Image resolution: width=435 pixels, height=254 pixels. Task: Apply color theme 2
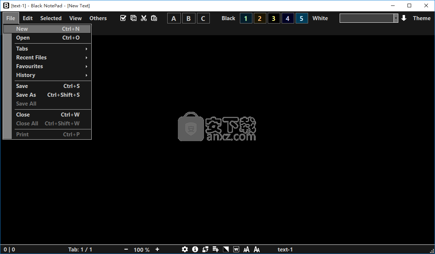(260, 18)
